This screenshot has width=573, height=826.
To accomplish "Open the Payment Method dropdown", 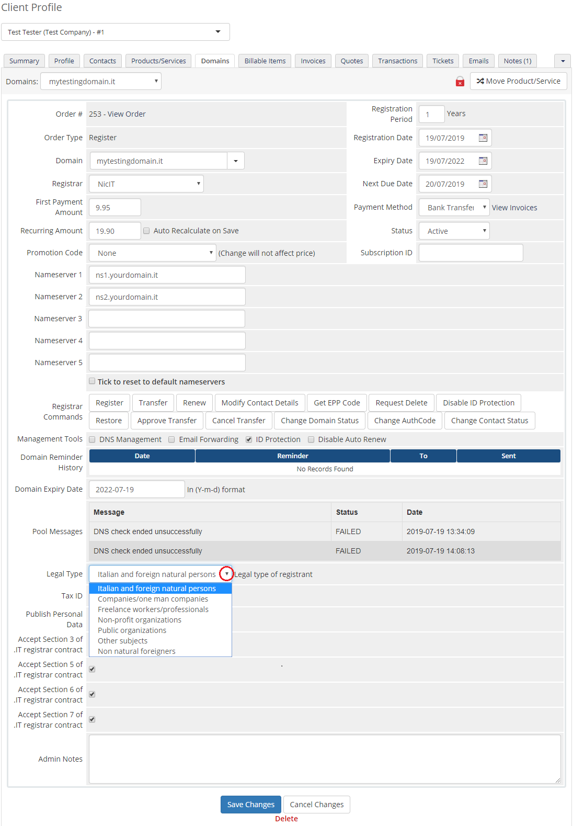I will (x=454, y=207).
